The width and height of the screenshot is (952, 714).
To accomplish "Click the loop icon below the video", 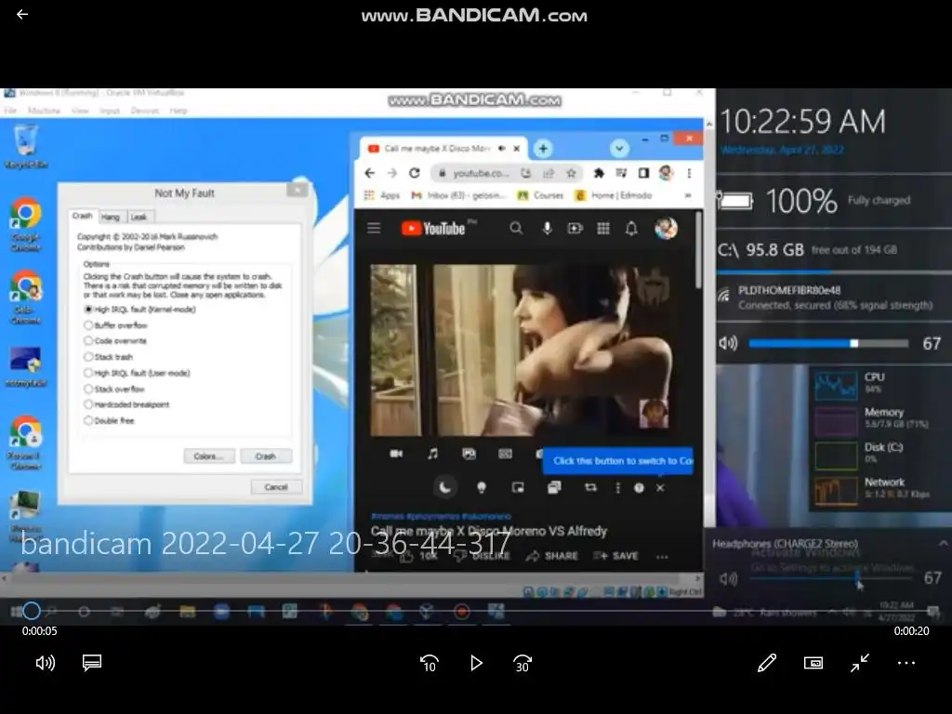I will click(590, 487).
